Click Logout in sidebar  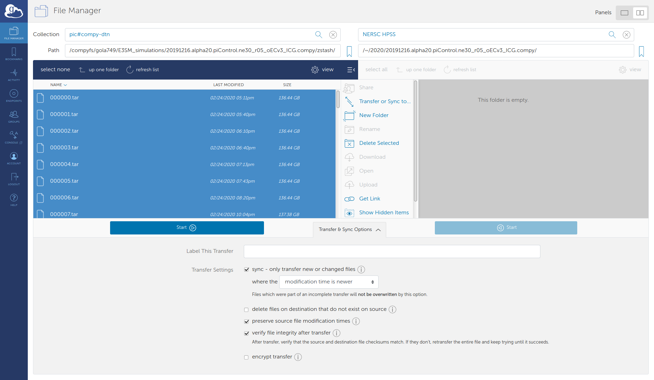click(14, 179)
